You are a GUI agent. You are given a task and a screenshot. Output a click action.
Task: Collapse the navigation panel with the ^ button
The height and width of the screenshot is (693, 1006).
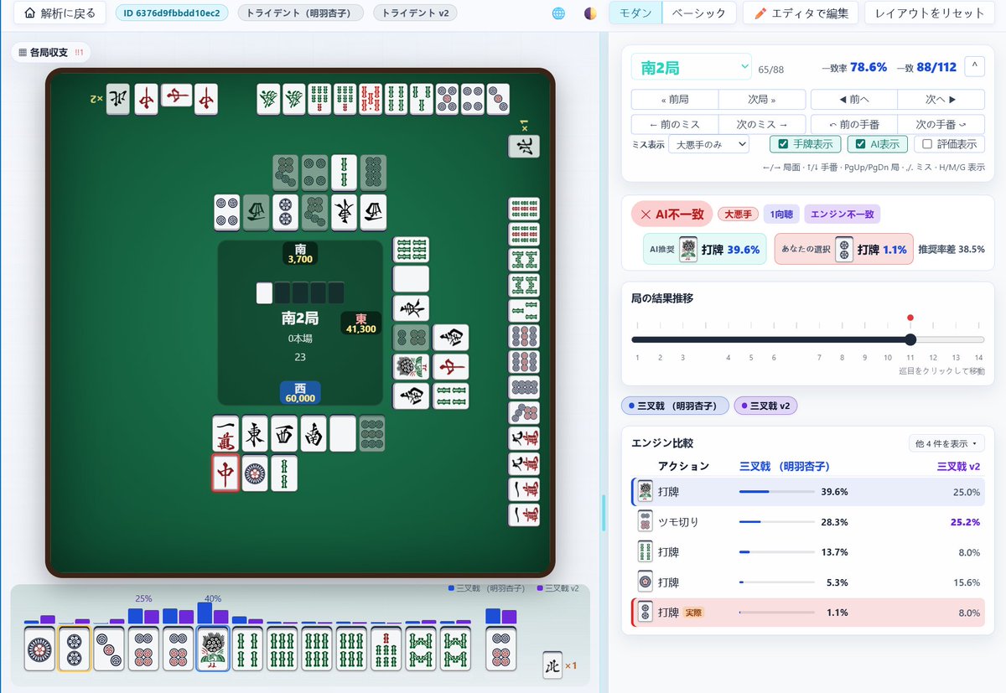tap(975, 66)
